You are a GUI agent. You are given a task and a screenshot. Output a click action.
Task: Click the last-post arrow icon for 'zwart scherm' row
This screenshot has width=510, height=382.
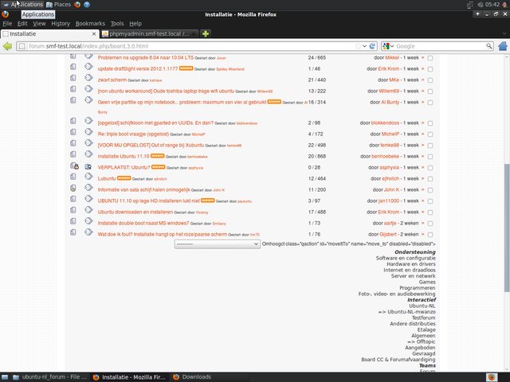coord(423,80)
